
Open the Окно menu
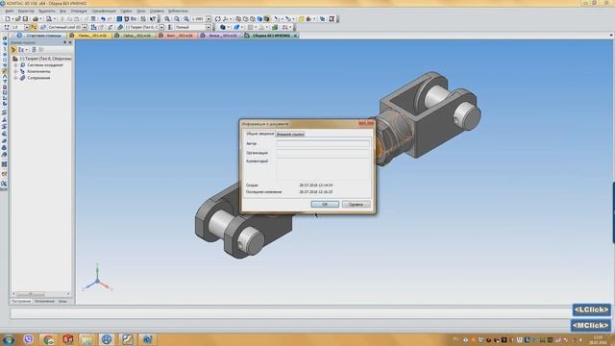point(141,11)
